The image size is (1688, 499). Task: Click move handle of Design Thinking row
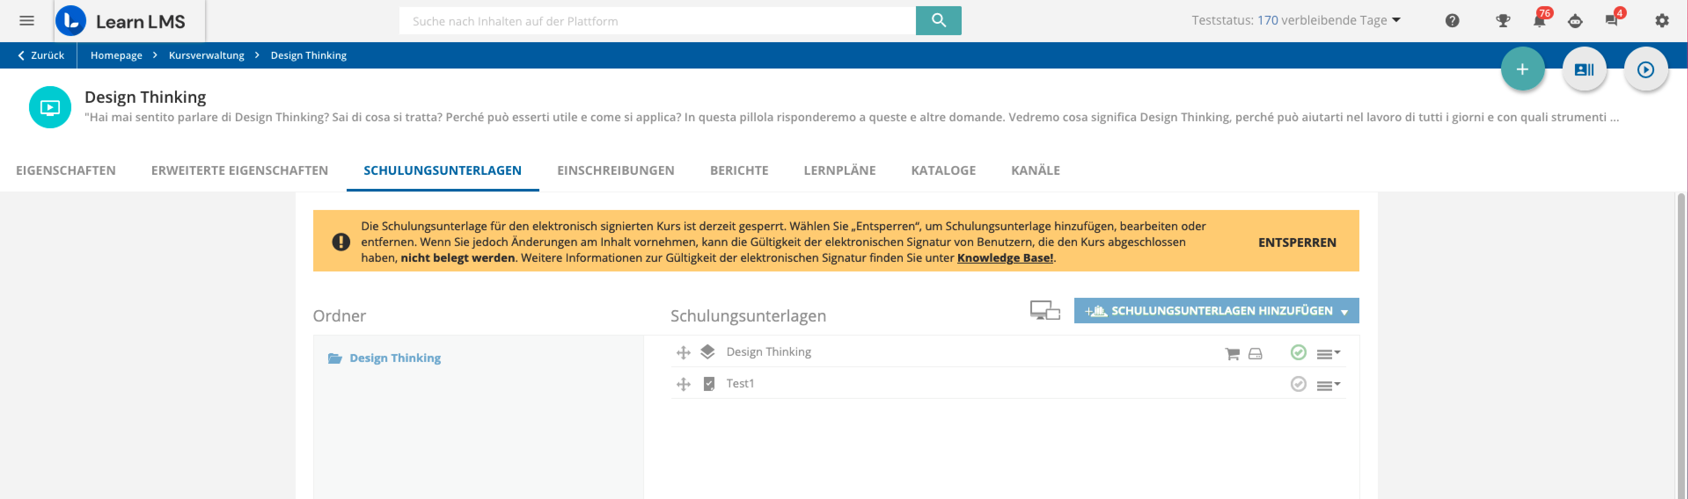point(684,352)
